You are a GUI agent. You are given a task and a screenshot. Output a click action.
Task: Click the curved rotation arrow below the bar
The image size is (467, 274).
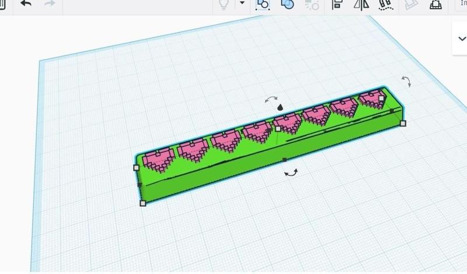tap(291, 173)
